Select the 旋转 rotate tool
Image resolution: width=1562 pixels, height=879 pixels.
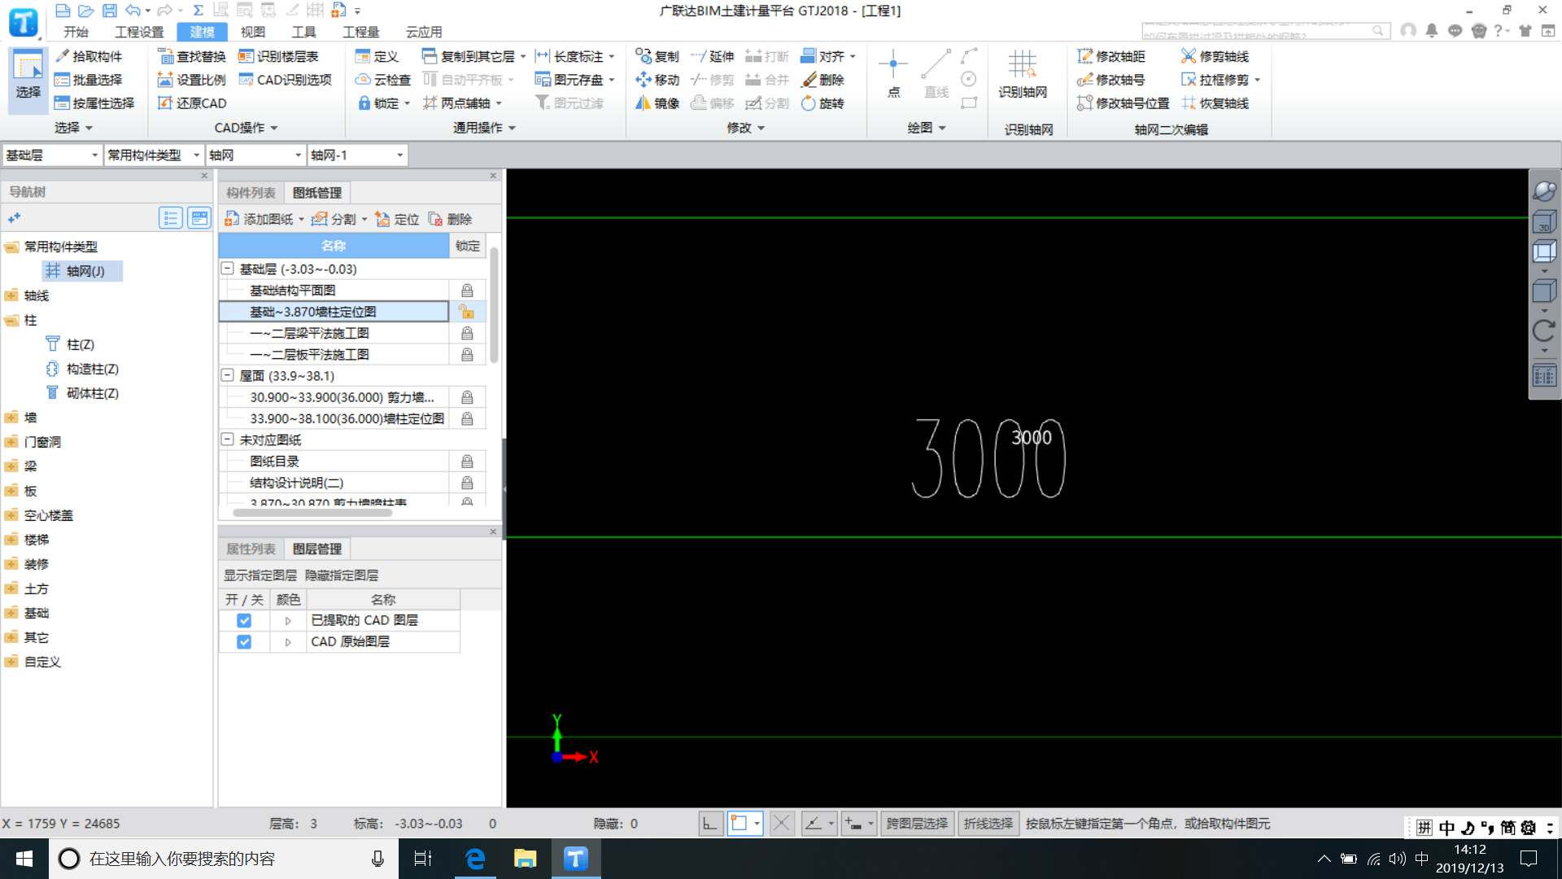coord(823,103)
